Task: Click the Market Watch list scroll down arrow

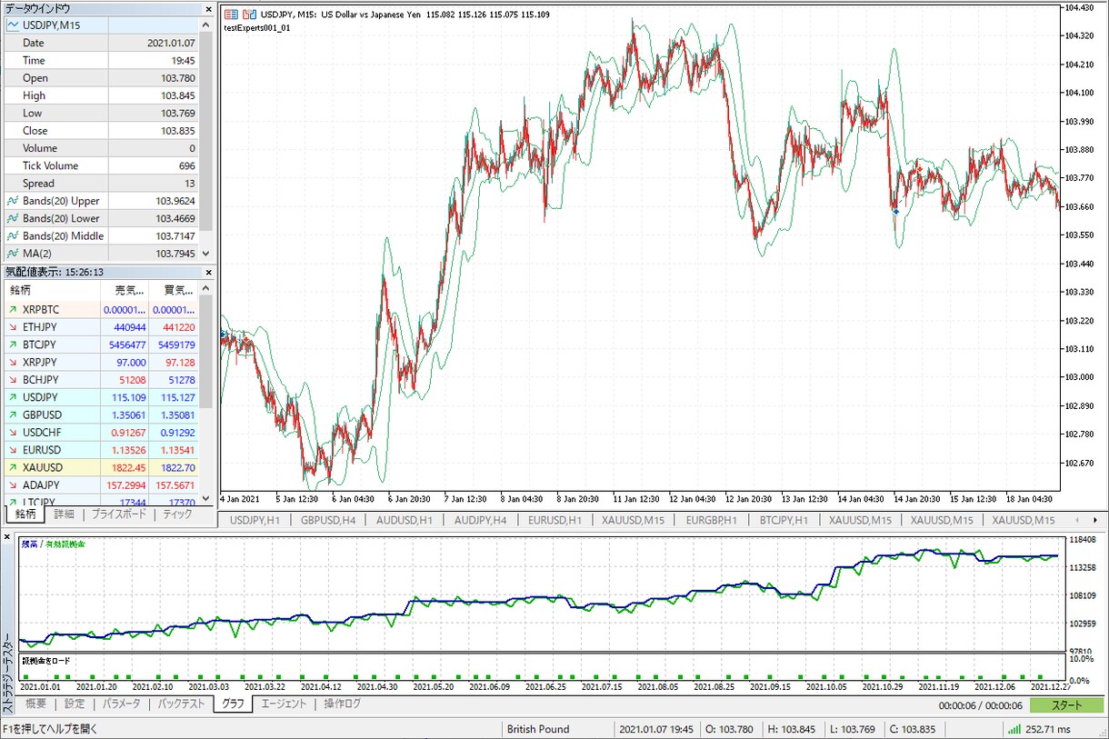Action: (205, 500)
